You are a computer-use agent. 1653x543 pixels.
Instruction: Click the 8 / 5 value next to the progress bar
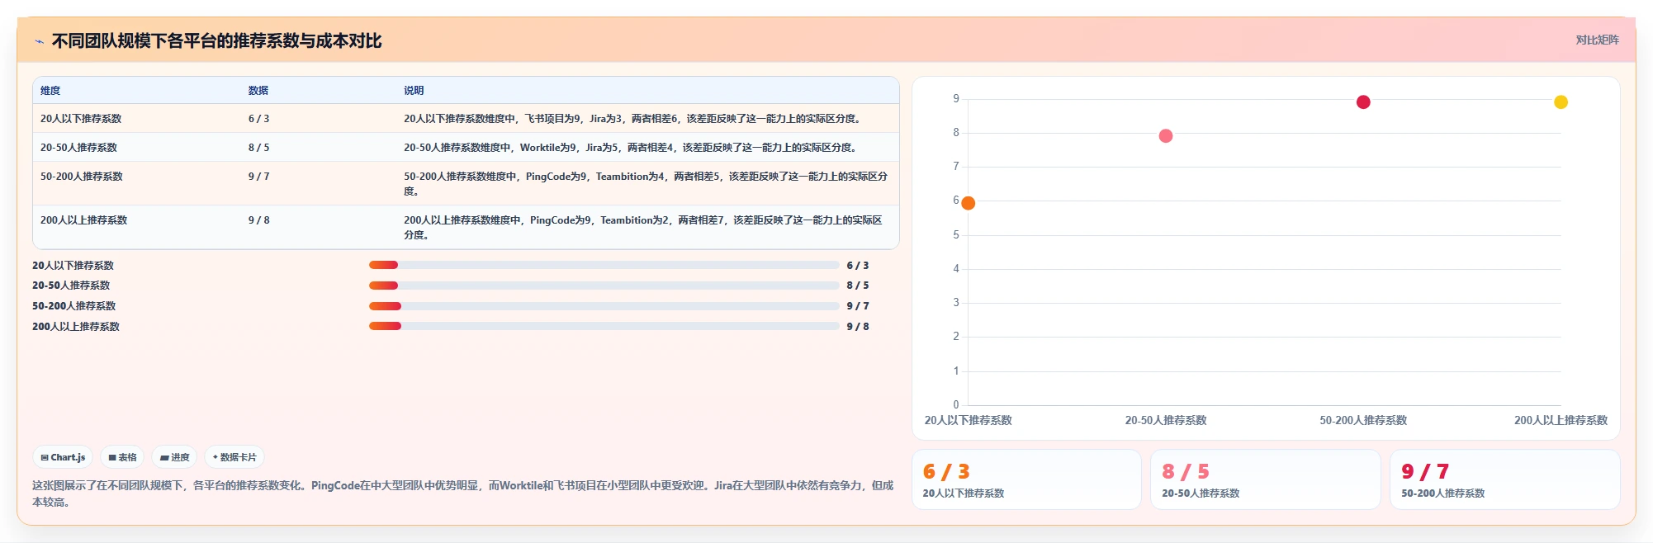857,286
